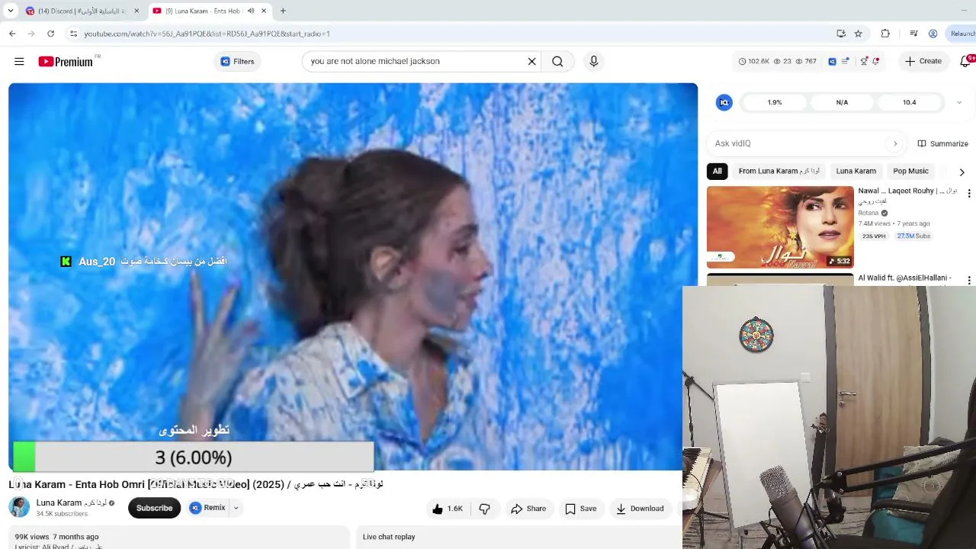Click the N/A vidIQ stat pill
The image size is (976, 549).
[x=842, y=102]
